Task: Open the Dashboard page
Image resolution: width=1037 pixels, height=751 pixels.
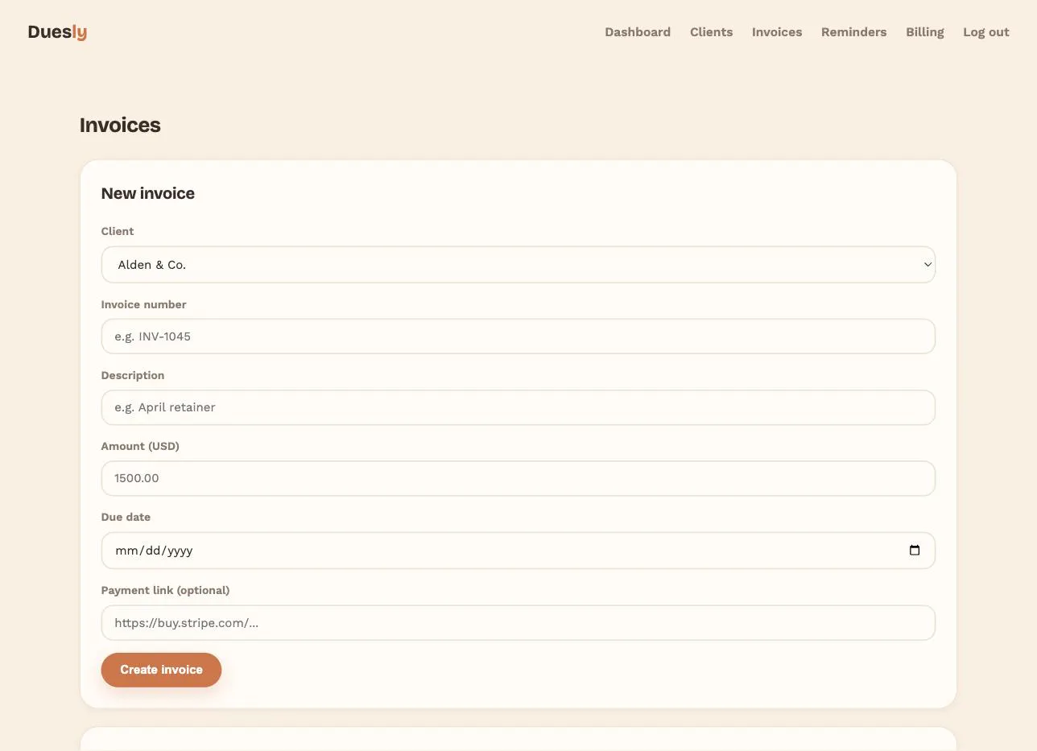Action: tap(638, 32)
